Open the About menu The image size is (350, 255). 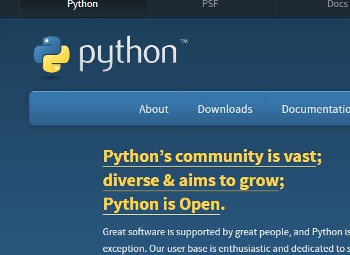[x=154, y=109]
